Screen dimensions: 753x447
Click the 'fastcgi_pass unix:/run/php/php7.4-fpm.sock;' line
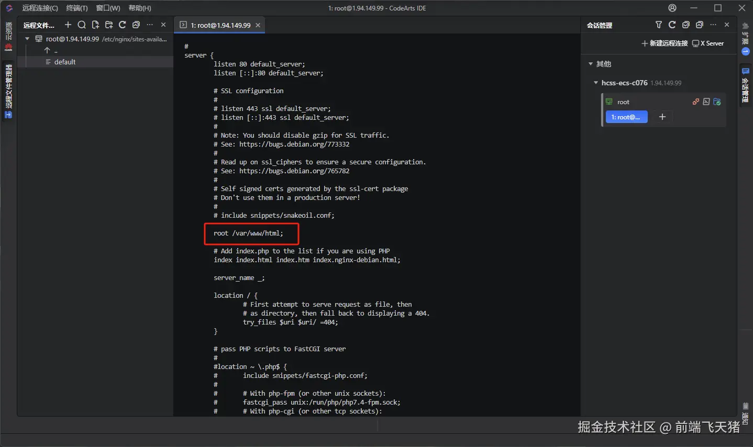coord(322,402)
